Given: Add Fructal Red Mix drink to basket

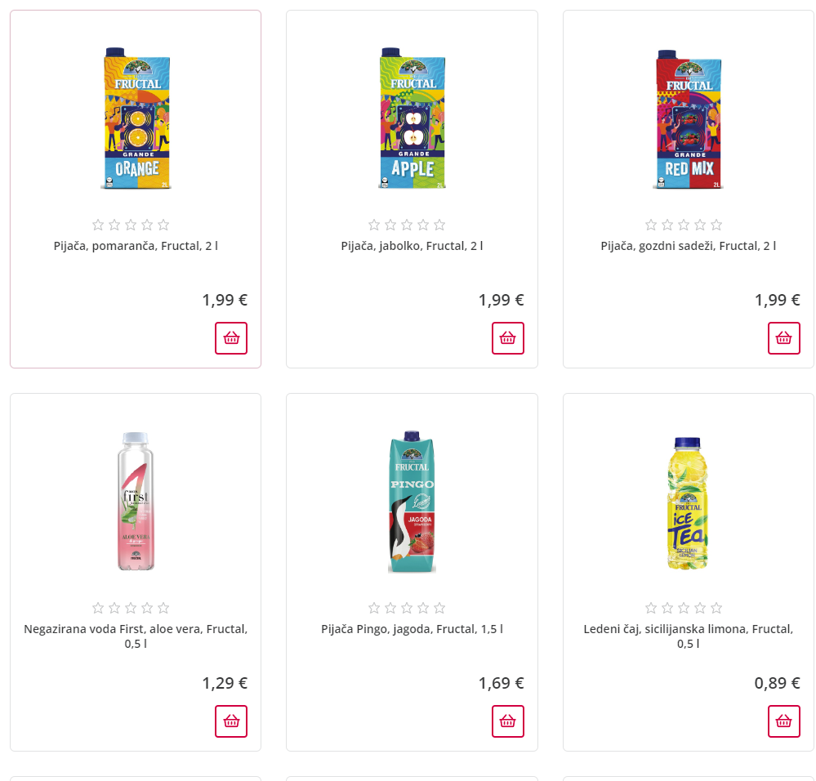Looking at the screenshot, I should pyautogui.click(x=784, y=338).
